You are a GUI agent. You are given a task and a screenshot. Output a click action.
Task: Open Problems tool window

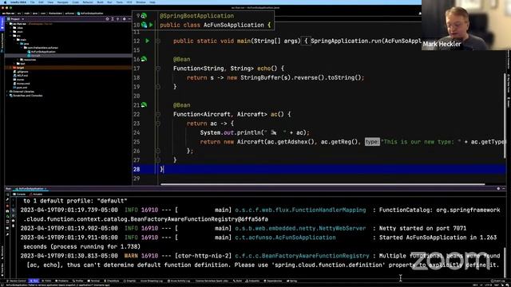tap(62, 281)
